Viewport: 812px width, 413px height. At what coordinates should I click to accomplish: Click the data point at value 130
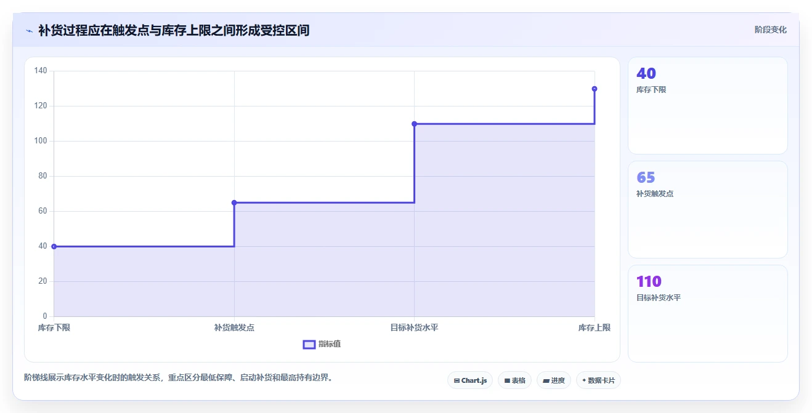(595, 89)
